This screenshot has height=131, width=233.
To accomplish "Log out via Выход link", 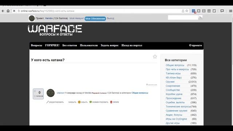I will (x=110, y=18).
